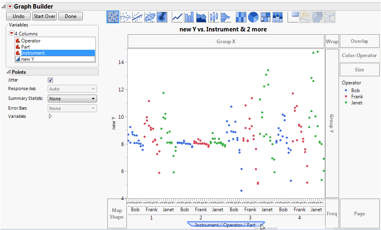The height and width of the screenshot is (230, 381).
Task: Choose the Line of Fit icon
Action: (137, 17)
